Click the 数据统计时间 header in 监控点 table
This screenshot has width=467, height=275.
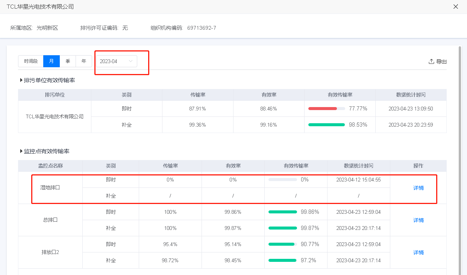point(358,166)
